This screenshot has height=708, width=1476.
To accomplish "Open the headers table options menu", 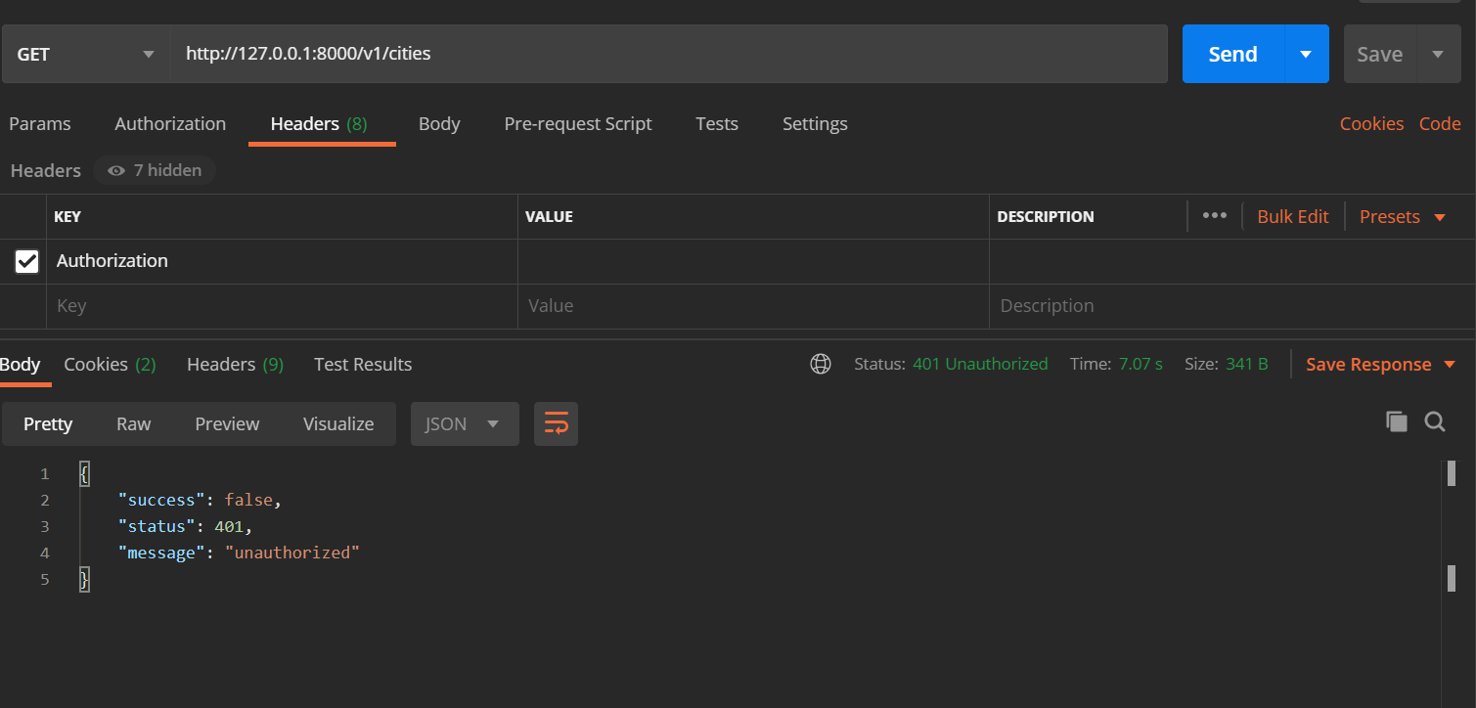I will tap(1214, 216).
